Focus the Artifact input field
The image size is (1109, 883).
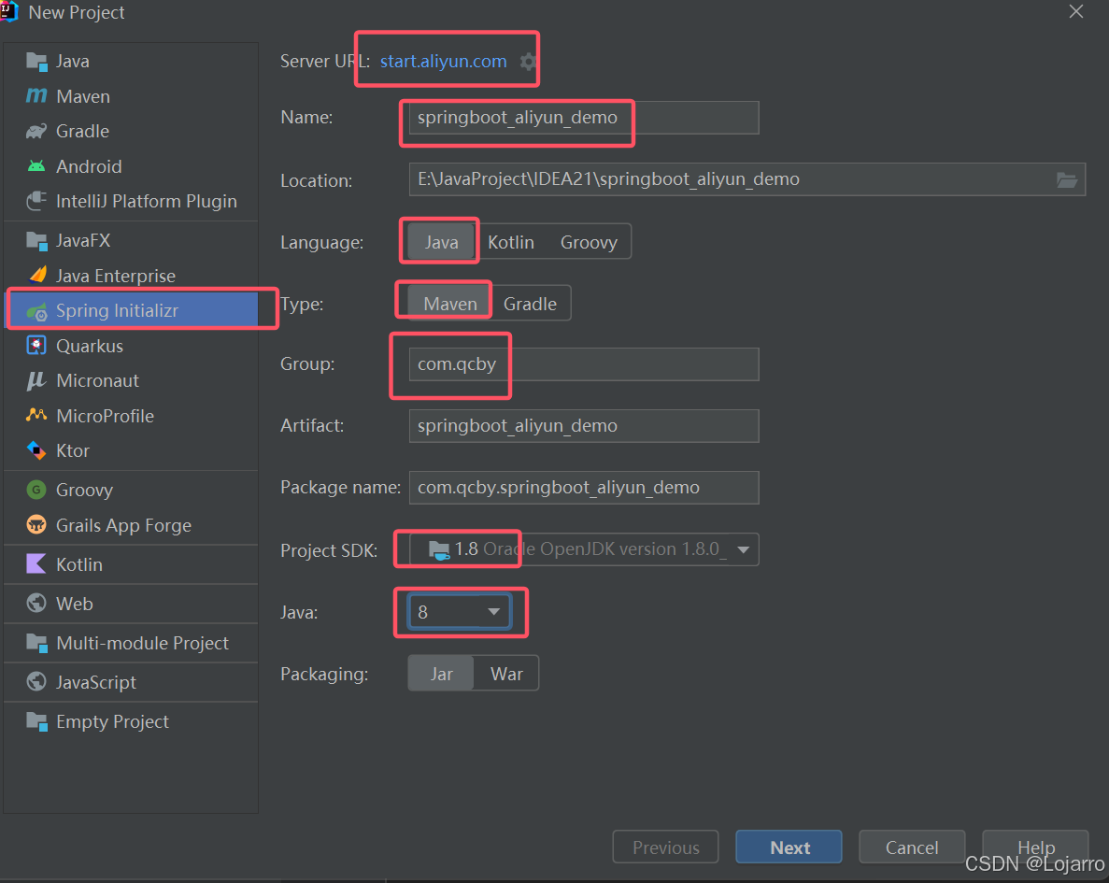point(584,426)
